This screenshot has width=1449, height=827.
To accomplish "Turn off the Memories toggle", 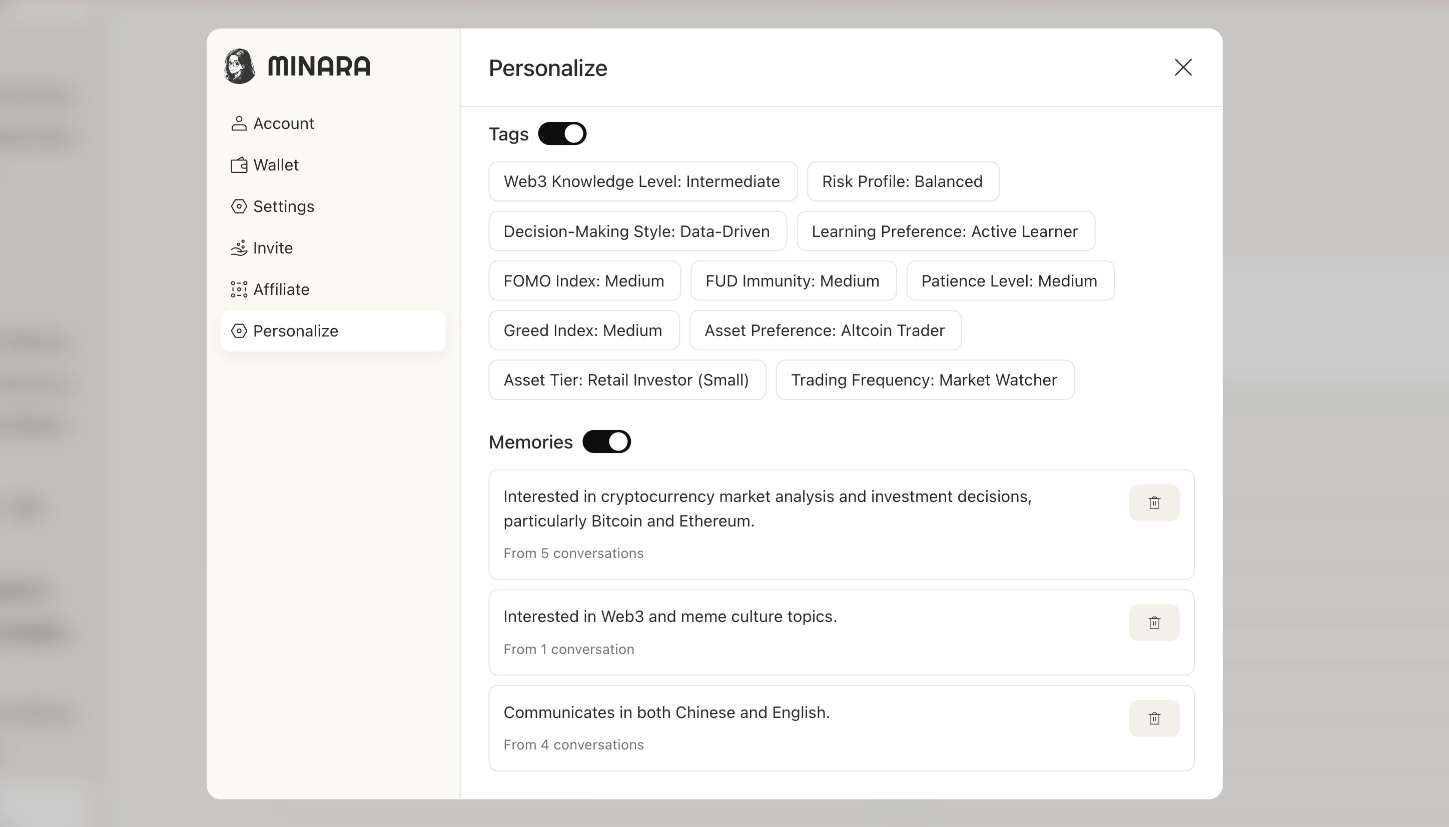I will pos(606,441).
